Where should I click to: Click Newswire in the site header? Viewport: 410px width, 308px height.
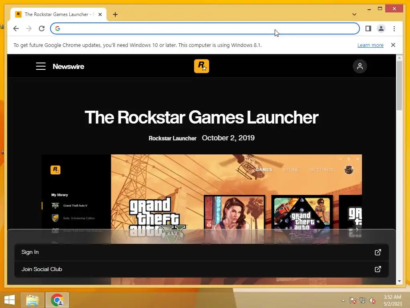coord(68,67)
